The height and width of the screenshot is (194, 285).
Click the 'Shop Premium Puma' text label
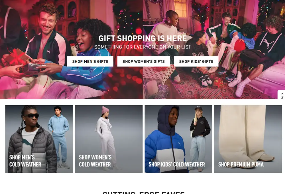coord(241,165)
